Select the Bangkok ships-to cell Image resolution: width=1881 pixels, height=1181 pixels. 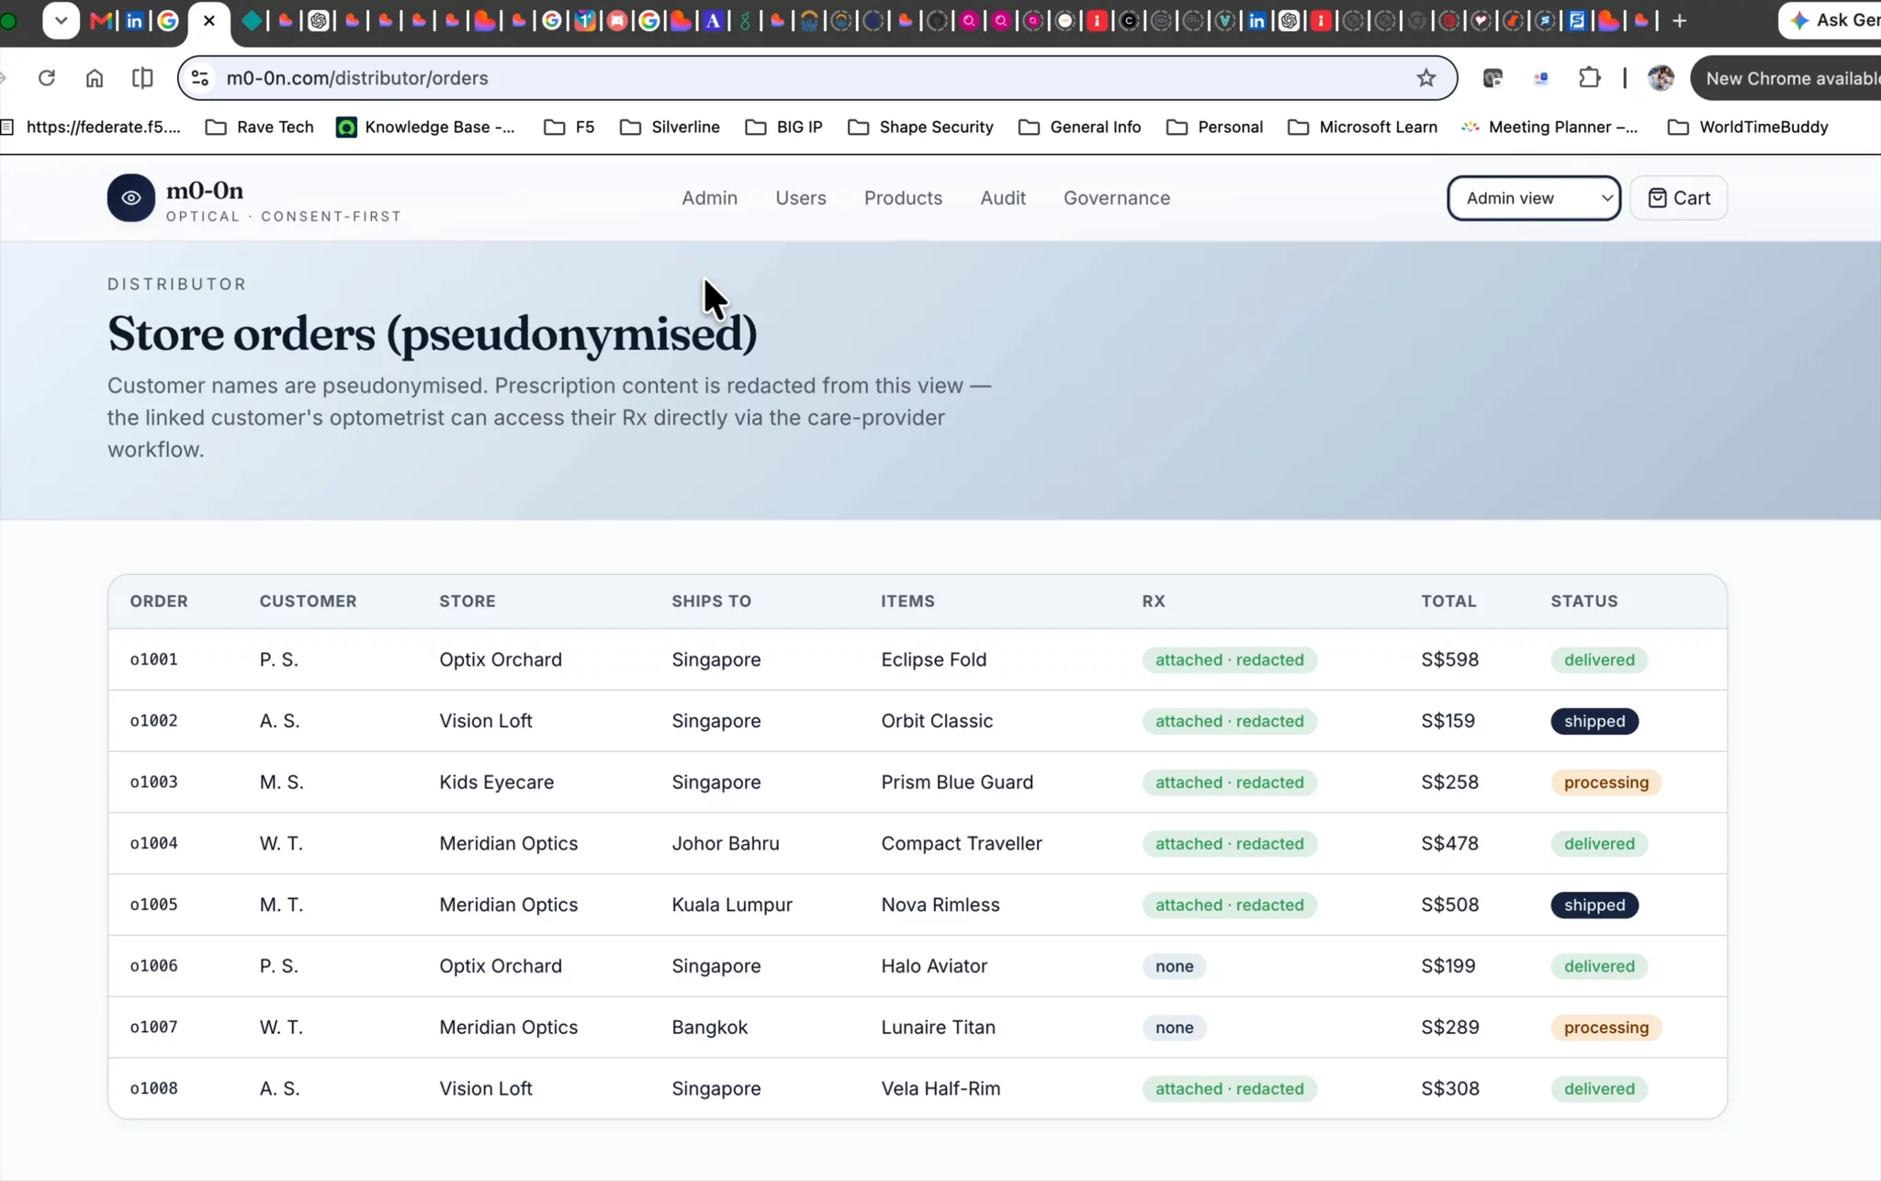tap(709, 1027)
